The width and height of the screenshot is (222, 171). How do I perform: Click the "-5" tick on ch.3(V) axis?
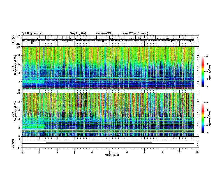coord(19,148)
